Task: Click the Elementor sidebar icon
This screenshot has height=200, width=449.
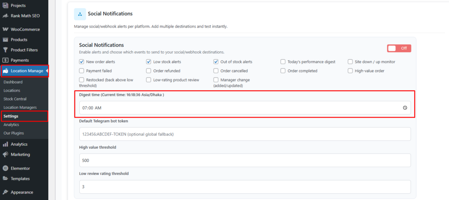Action: tap(5, 168)
